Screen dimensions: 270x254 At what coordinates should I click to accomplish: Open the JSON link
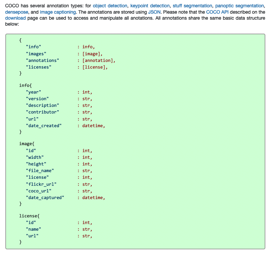(x=154, y=12)
